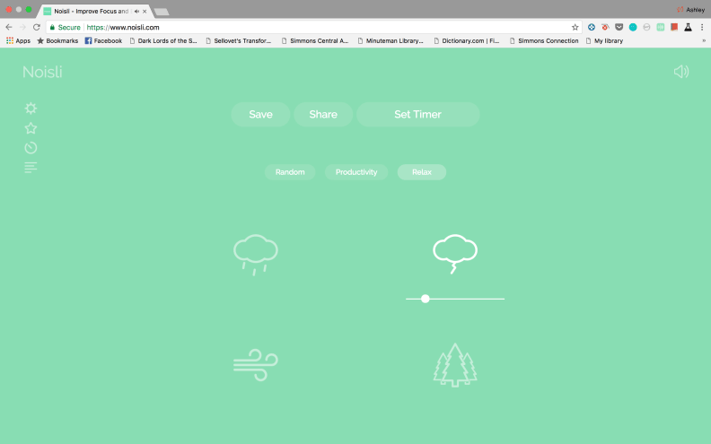Open the Bookmarks folder in bookmarks bar
This screenshot has width=711, height=444.
(x=57, y=40)
